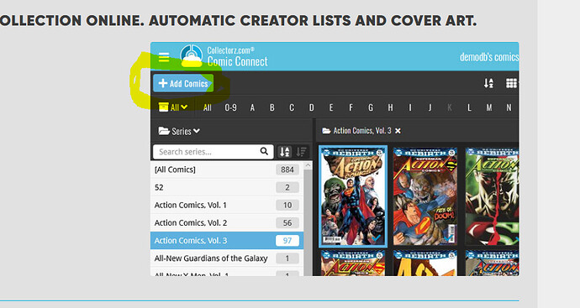This screenshot has width=580, height=308.
Task: Open the sort order icon in toolbar
Action: click(488, 83)
